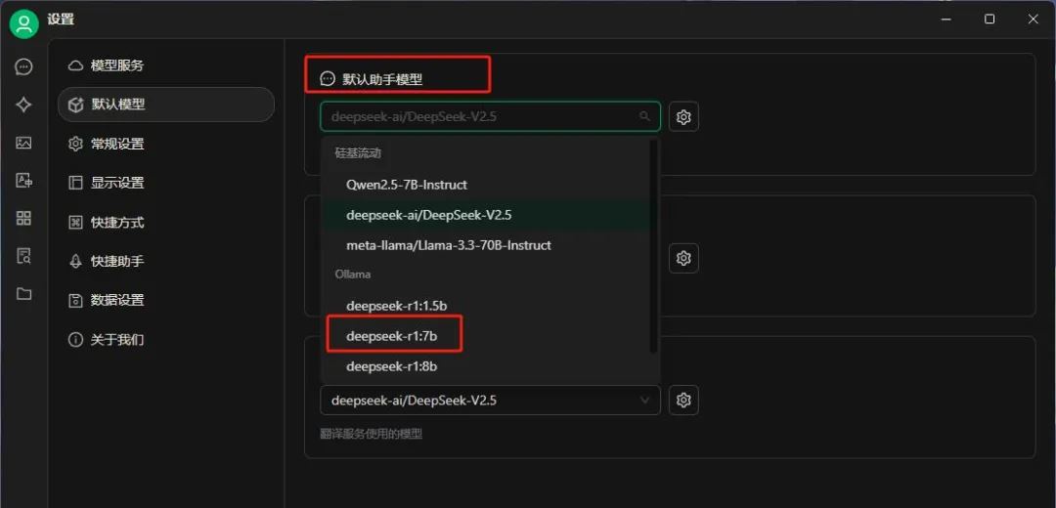Image resolution: width=1056 pixels, height=508 pixels.
Task: Choose meta-llama/Llama-3.3-70B-Instruct option
Action: 486,245
